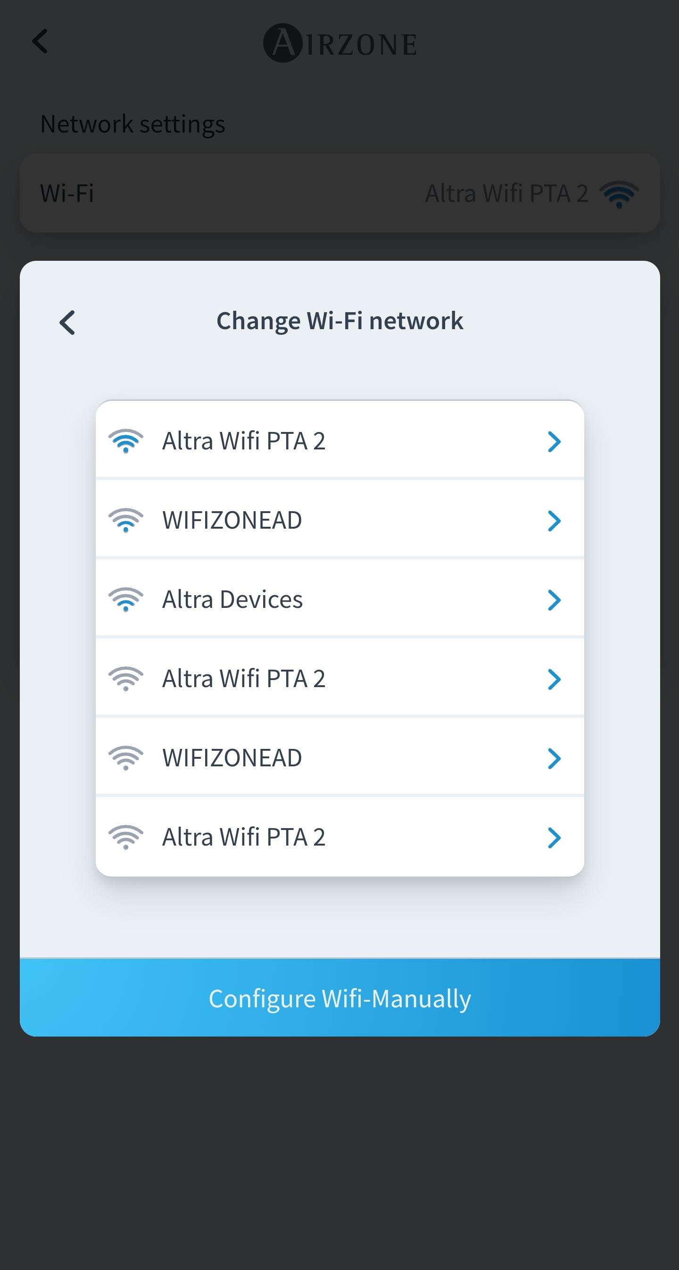Screen dimensions: 679x1270
Task: Tap the signal icon of the first Altra Wifi PTA 2
Action: 126,441
